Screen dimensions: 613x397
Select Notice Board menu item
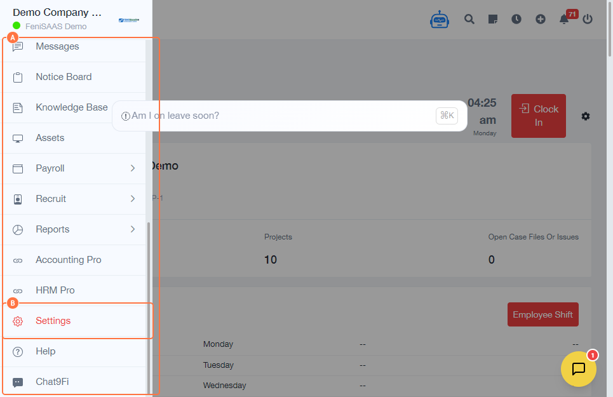64,77
